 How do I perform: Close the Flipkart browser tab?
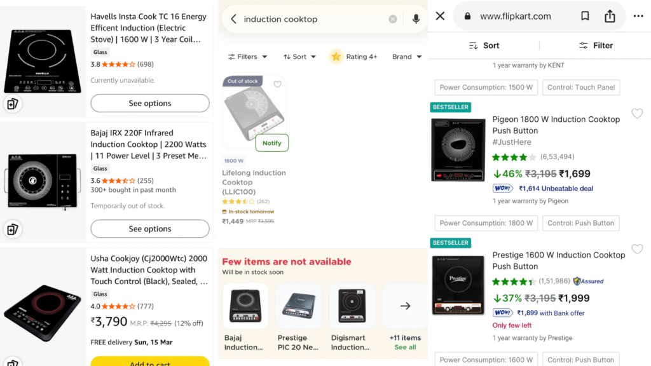click(440, 16)
